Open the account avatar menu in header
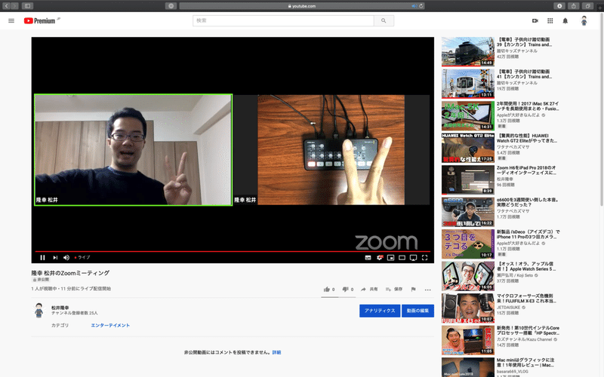Image resolution: width=604 pixels, height=377 pixels. click(x=584, y=21)
